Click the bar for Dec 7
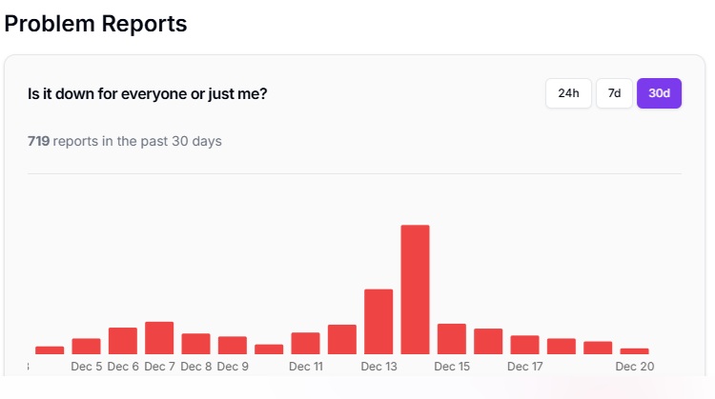The height and width of the screenshot is (399, 715). 159,337
